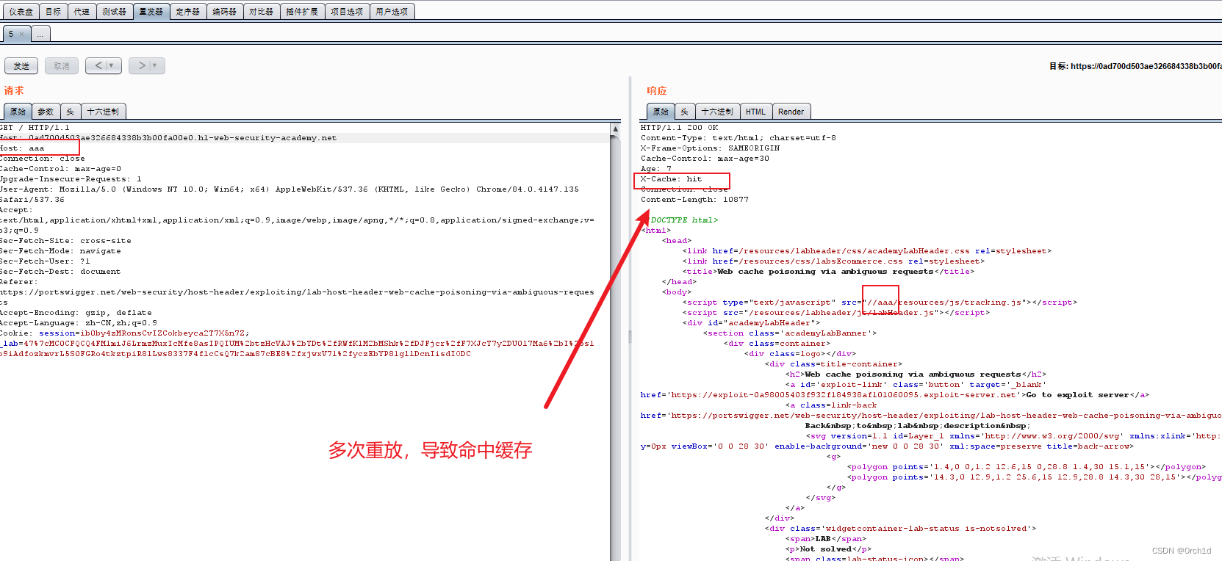Open the history dropdown beside the > button
Viewport: 1222px width, 561px height.
coord(156,65)
